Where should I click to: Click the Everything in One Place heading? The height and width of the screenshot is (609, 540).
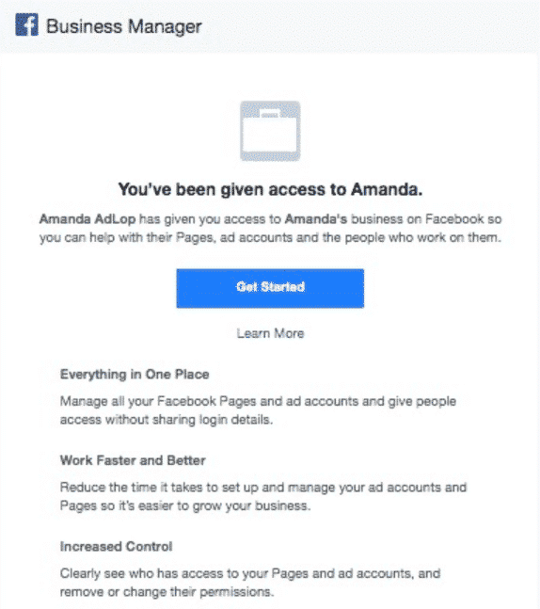click(x=135, y=375)
